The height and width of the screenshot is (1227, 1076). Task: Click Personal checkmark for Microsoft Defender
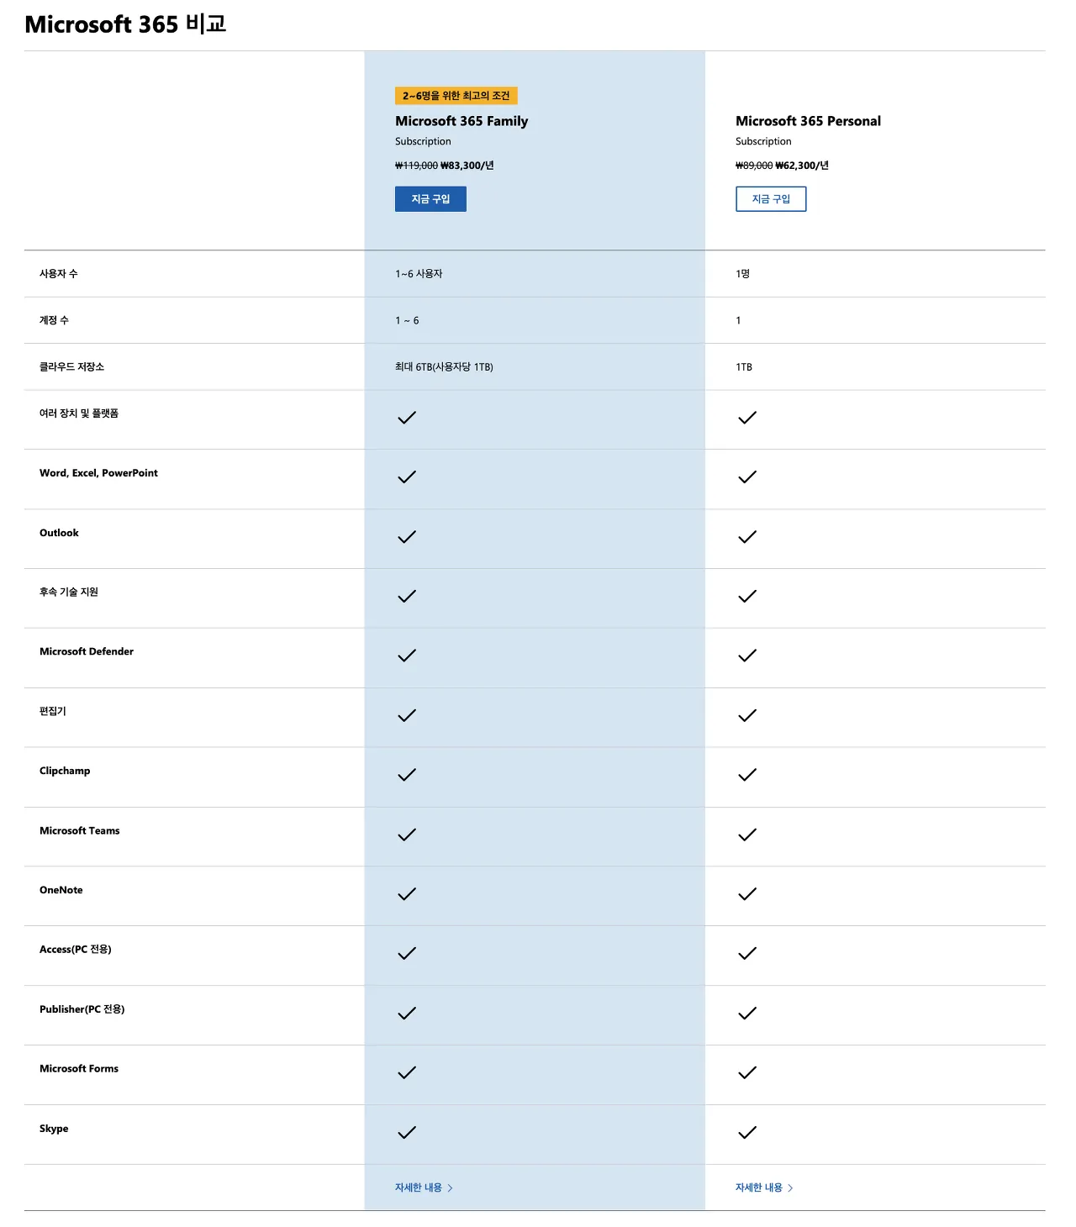(747, 656)
